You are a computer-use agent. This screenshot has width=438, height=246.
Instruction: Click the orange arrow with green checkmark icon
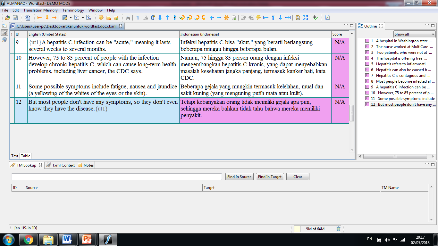(182, 18)
